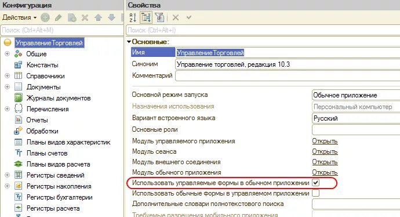Click the alphabetical sort icon in Свойства
Image resolution: width=400 pixels, height=217 pixels.
point(133,17)
